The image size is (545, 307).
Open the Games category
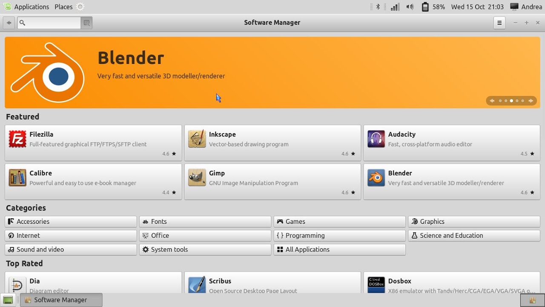340,222
